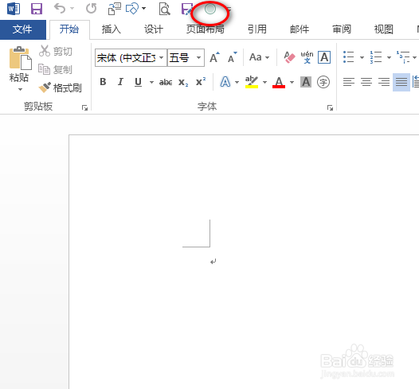Viewport: 419px width, 389px height.
Task: Open the 邮件 mailings tab
Action: tap(300, 29)
